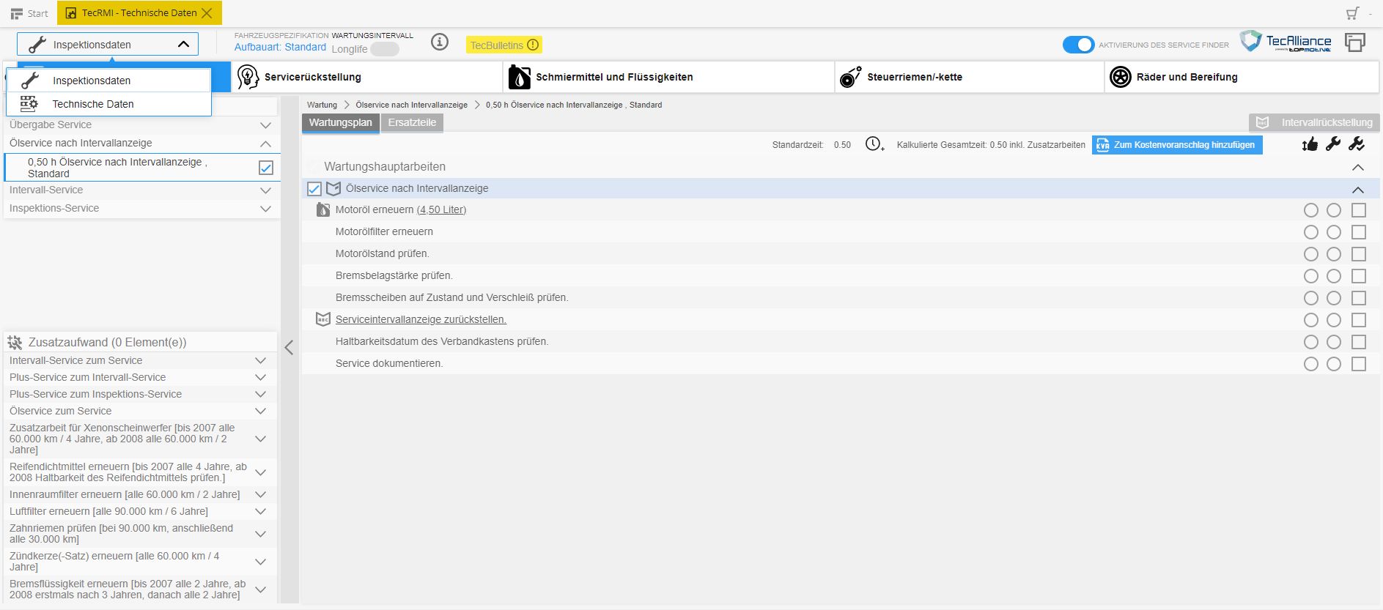Close the TecRMI Technische Daten tab
This screenshot has height=610, width=1383.
pyautogui.click(x=207, y=13)
